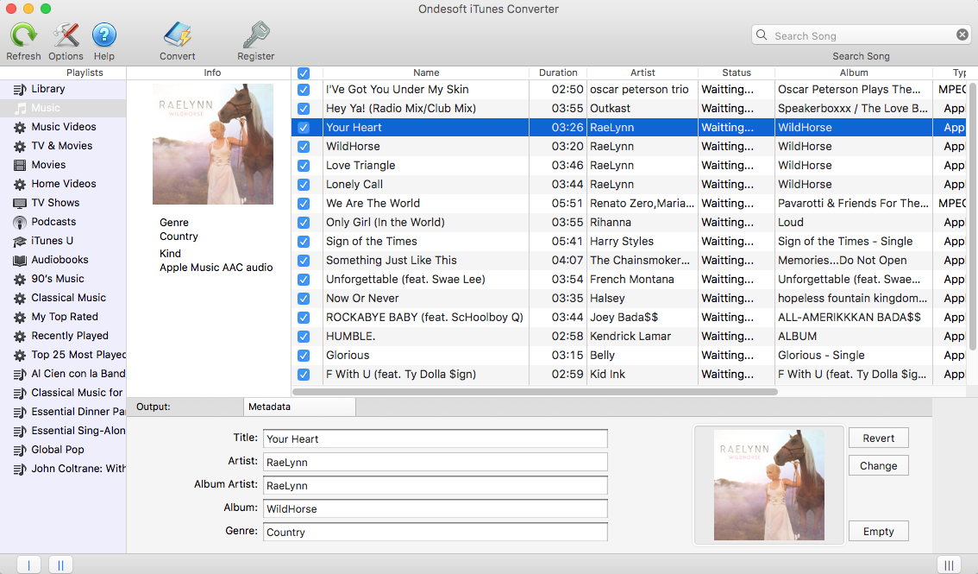The height and width of the screenshot is (574, 978).
Task: Click the Audiobooks playlist icon
Action: 20,260
